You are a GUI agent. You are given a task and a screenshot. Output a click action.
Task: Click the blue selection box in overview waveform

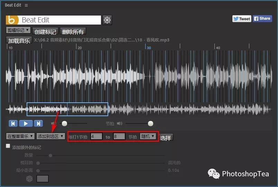(x=67, y=109)
